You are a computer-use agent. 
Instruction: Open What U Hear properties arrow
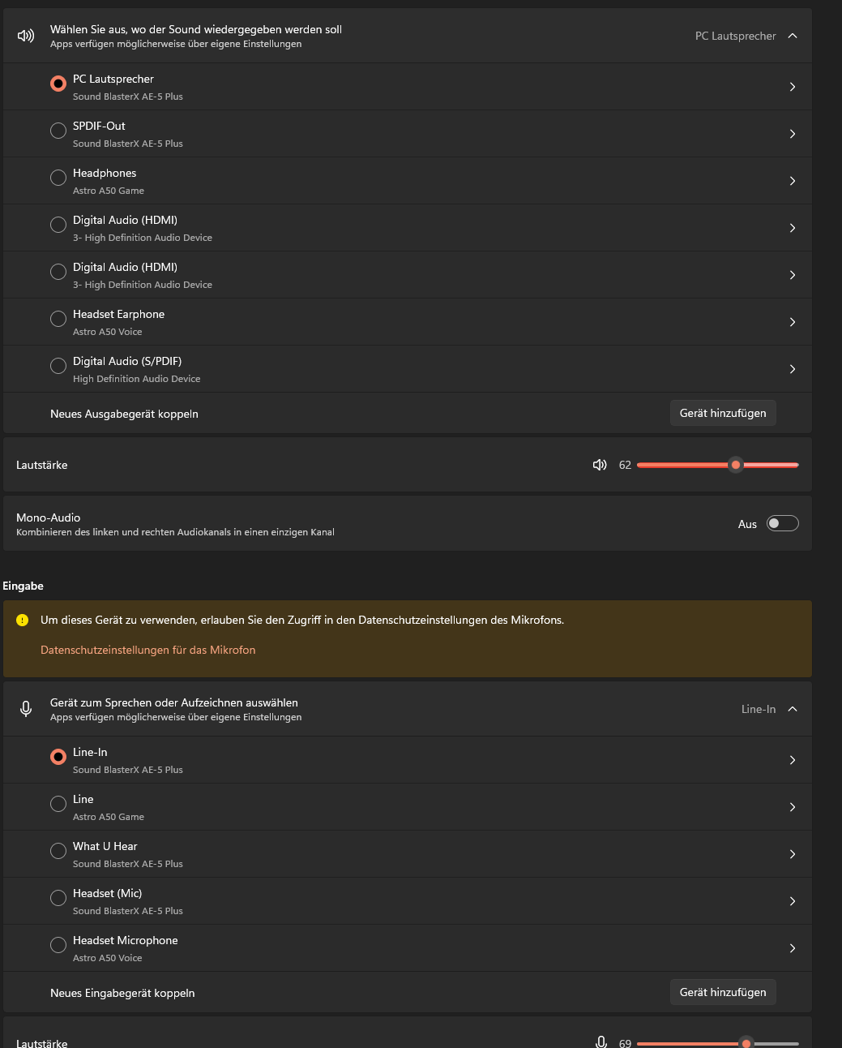coord(792,854)
